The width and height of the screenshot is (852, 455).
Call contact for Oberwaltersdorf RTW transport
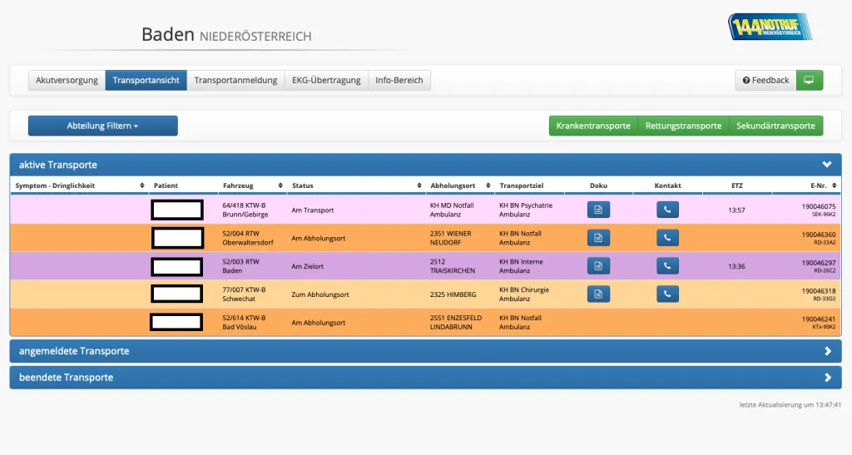tap(667, 238)
